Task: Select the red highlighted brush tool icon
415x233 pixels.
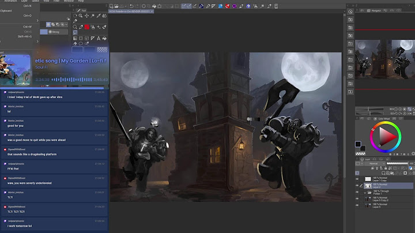Action: [x=87, y=27]
